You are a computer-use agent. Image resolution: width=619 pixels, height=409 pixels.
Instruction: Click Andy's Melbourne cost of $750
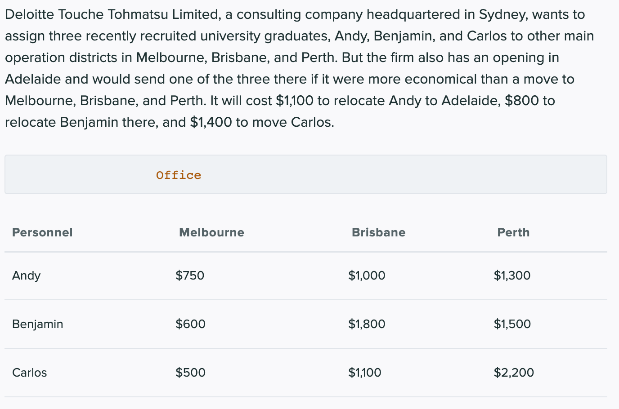tap(190, 276)
